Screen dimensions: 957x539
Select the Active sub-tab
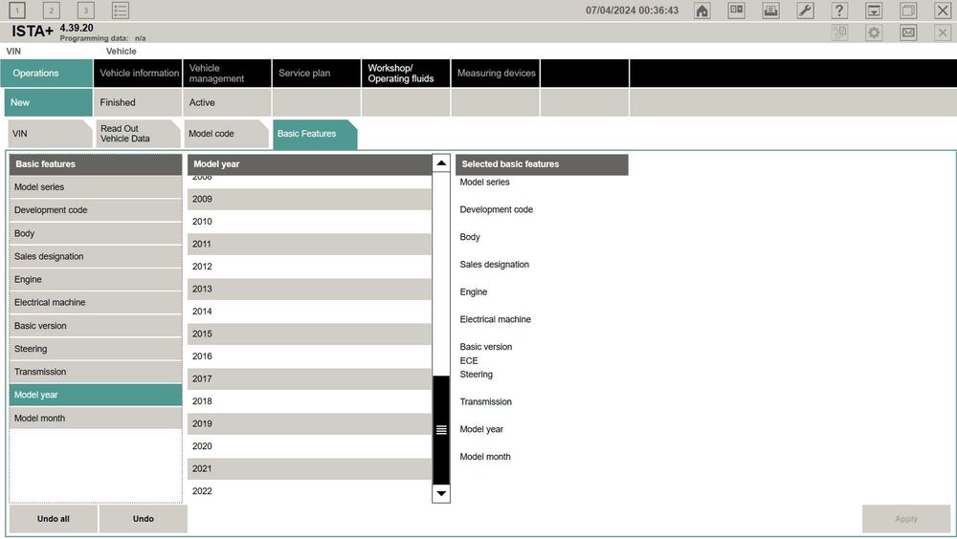point(227,102)
